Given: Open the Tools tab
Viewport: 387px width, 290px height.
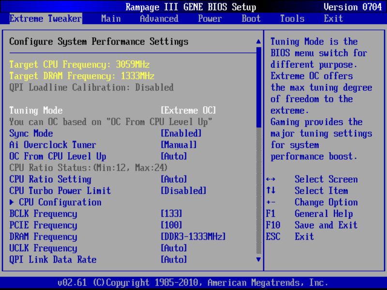Looking at the screenshot, I should point(292,18).
